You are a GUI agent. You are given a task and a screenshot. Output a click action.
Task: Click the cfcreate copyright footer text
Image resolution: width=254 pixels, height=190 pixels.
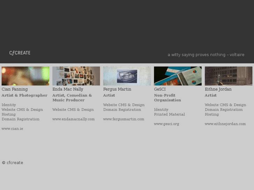coord(13,163)
